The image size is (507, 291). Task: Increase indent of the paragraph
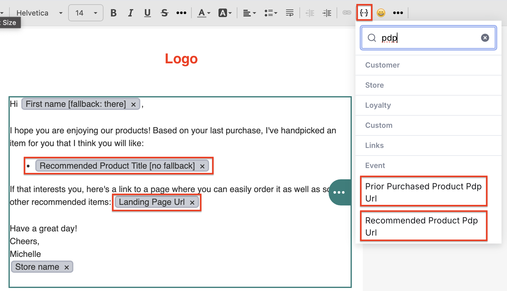click(327, 13)
